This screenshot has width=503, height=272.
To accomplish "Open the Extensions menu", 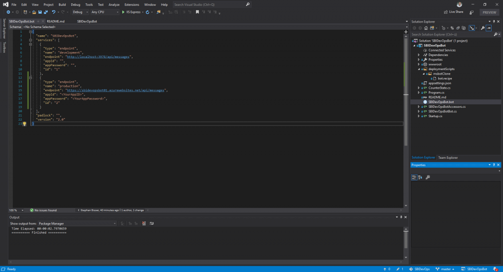I will [132, 4].
